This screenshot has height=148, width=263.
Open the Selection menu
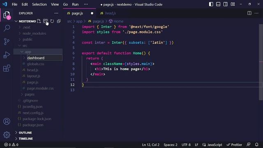[39, 5]
